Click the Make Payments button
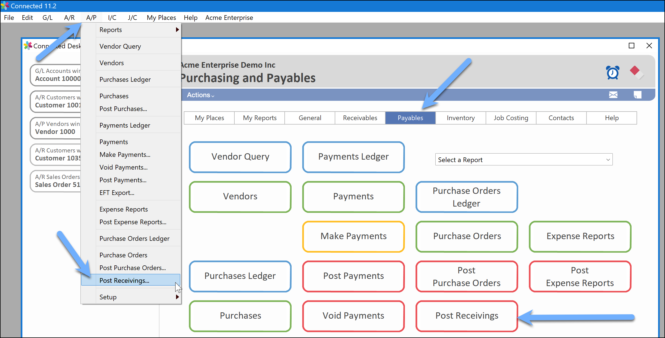Screen dimensions: 665x338 353,236
